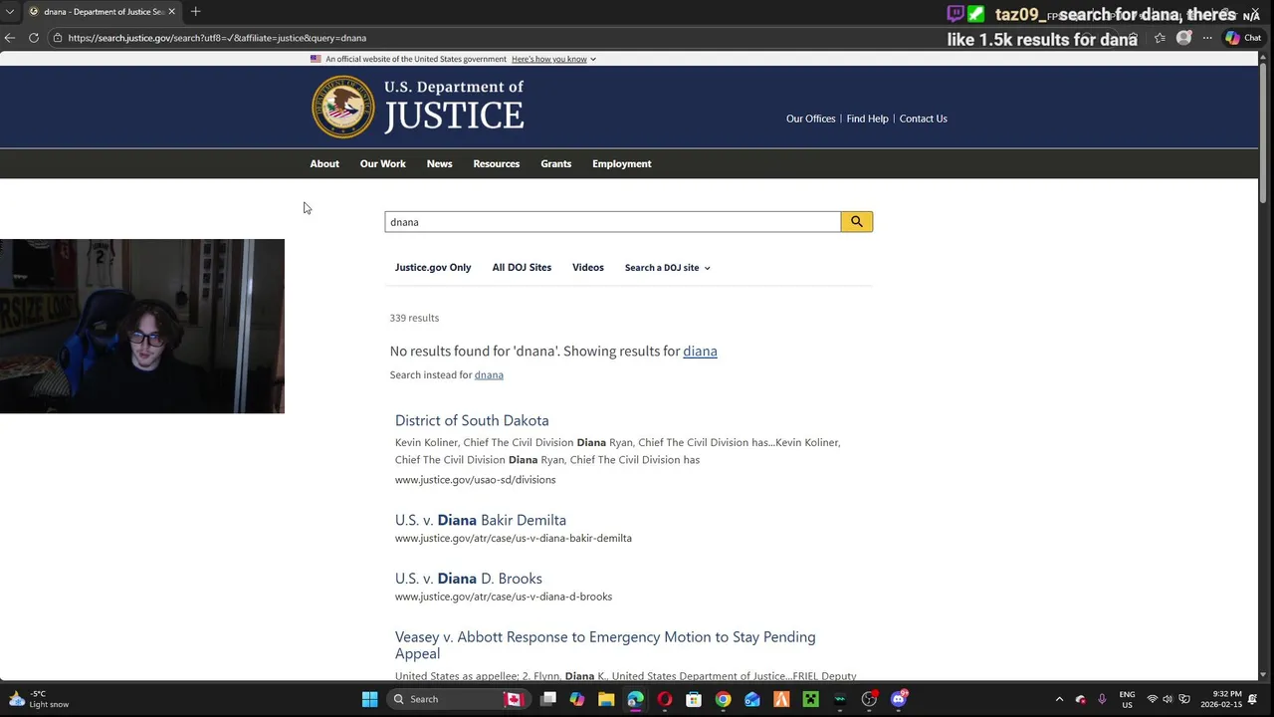
Task: Open the About menu
Action: pos(324,164)
